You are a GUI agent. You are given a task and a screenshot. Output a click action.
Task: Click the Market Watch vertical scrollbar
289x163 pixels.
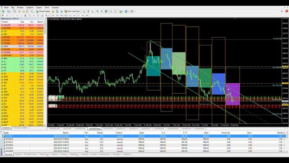click(45, 73)
